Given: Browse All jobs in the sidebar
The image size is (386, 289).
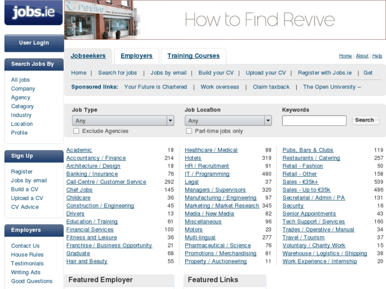Looking at the screenshot, I should click(20, 80).
